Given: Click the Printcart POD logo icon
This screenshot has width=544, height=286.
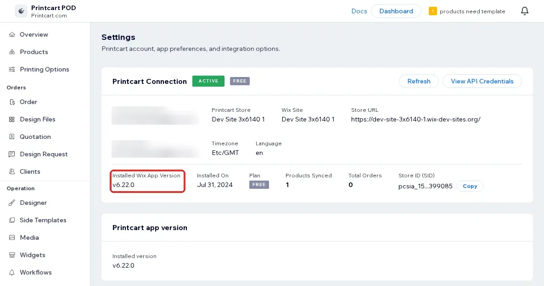Looking at the screenshot, I should pos(21,11).
